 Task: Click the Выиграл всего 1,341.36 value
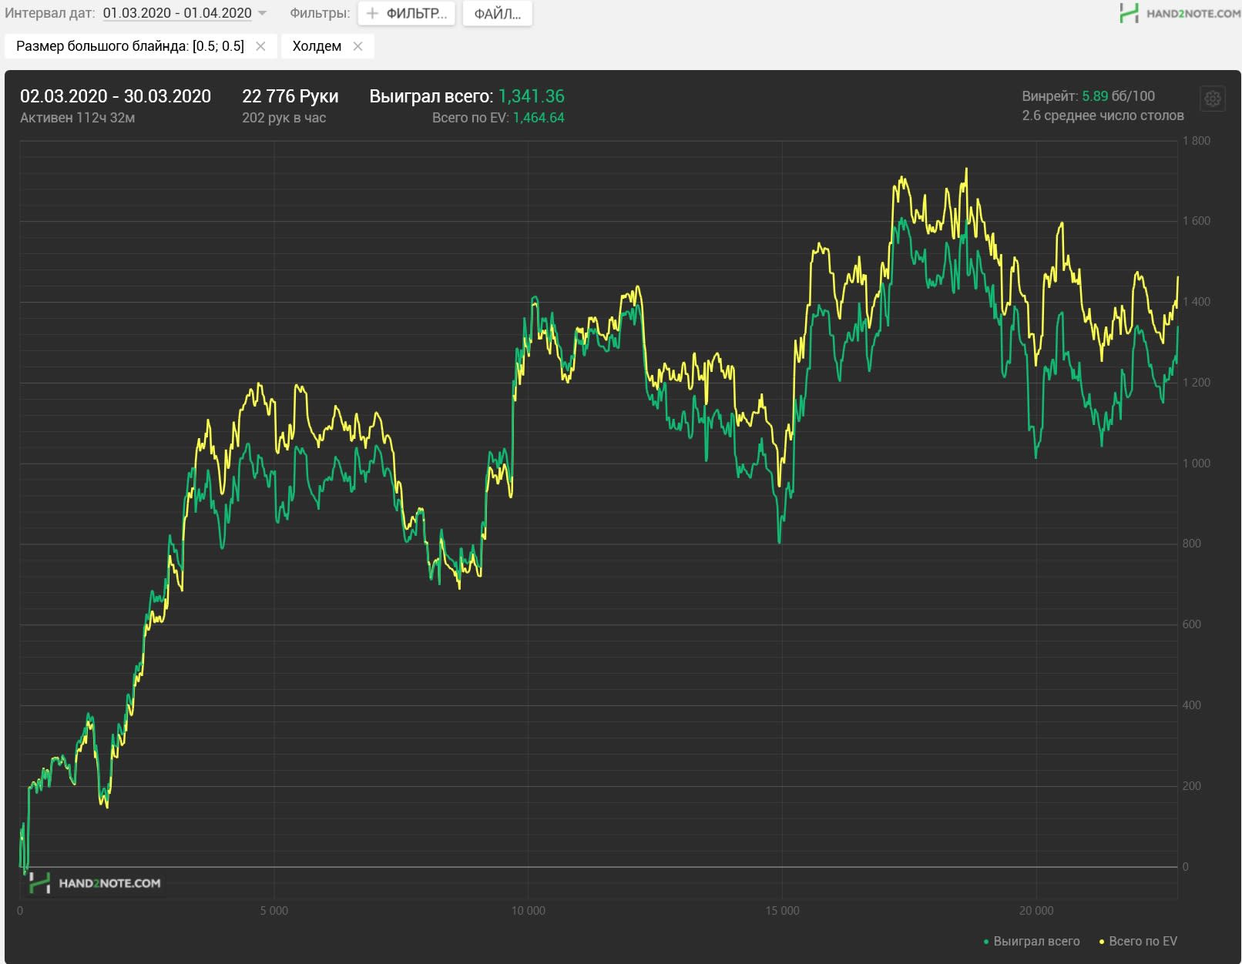(531, 96)
